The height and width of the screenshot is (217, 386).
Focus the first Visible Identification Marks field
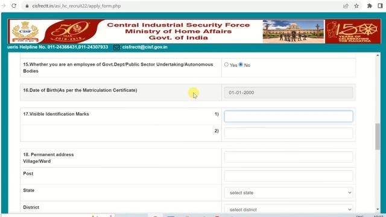pos(288,116)
